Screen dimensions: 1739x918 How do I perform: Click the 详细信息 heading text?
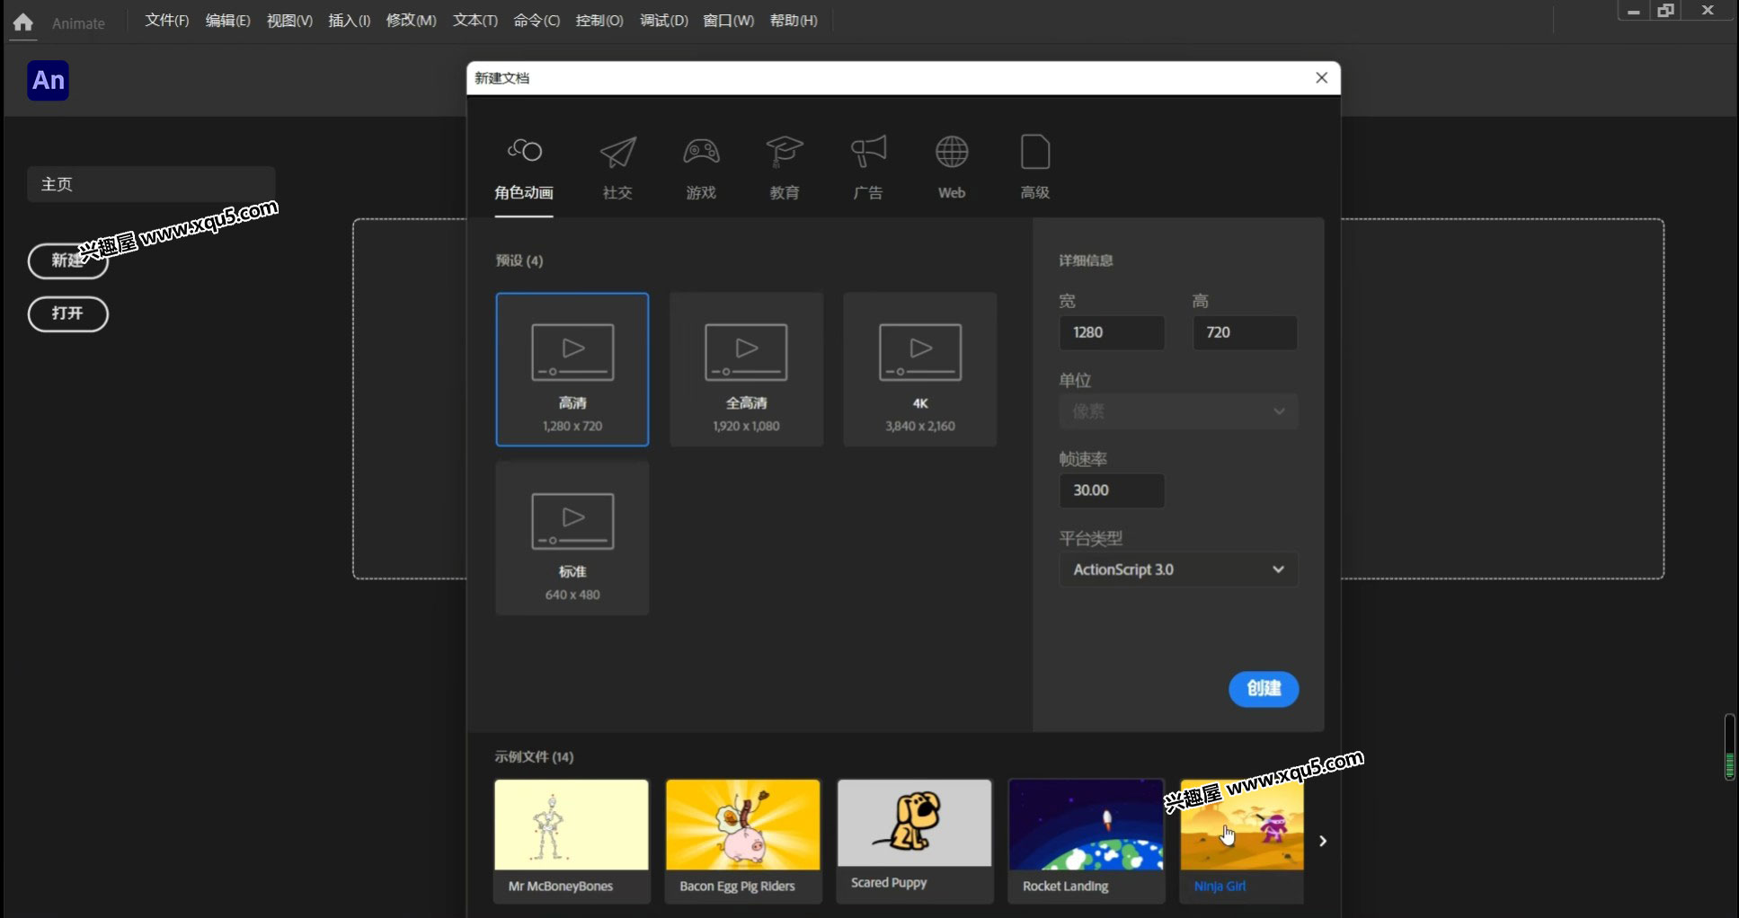(x=1086, y=260)
